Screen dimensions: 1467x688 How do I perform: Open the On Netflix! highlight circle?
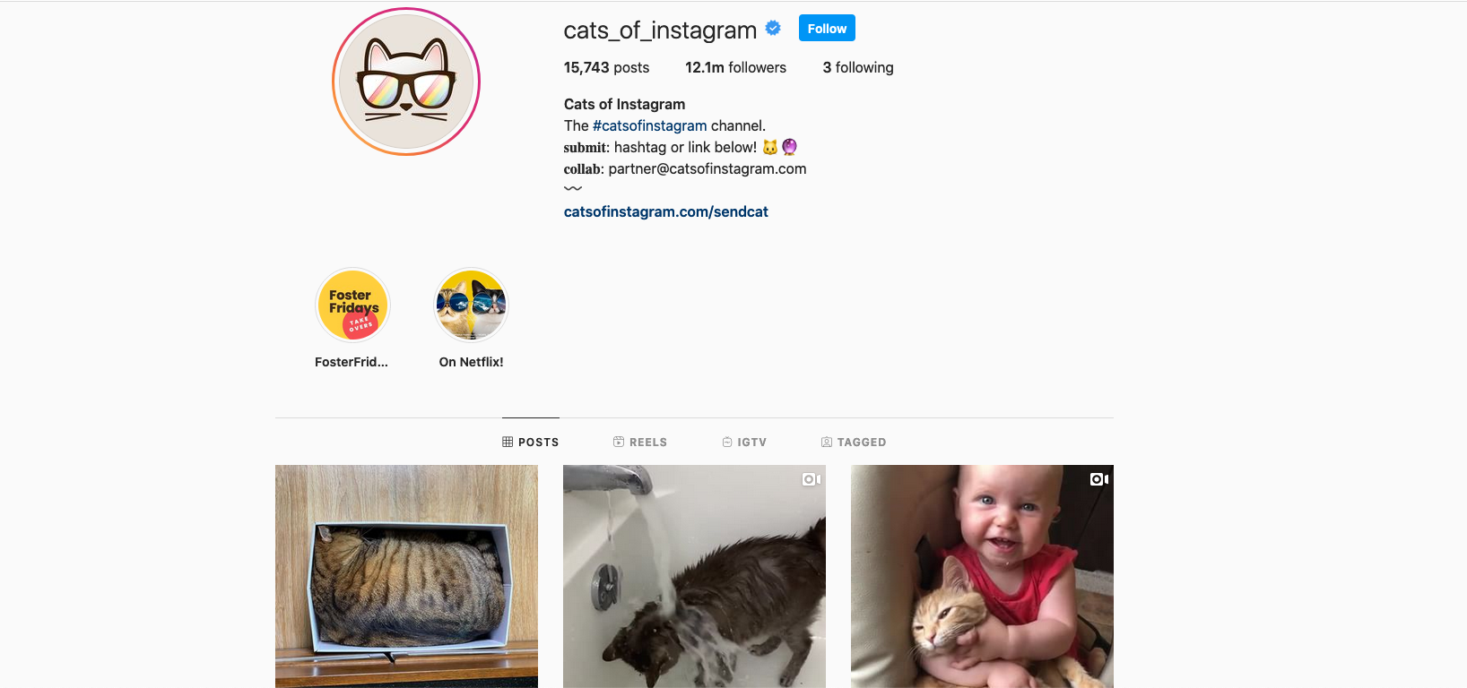click(471, 305)
